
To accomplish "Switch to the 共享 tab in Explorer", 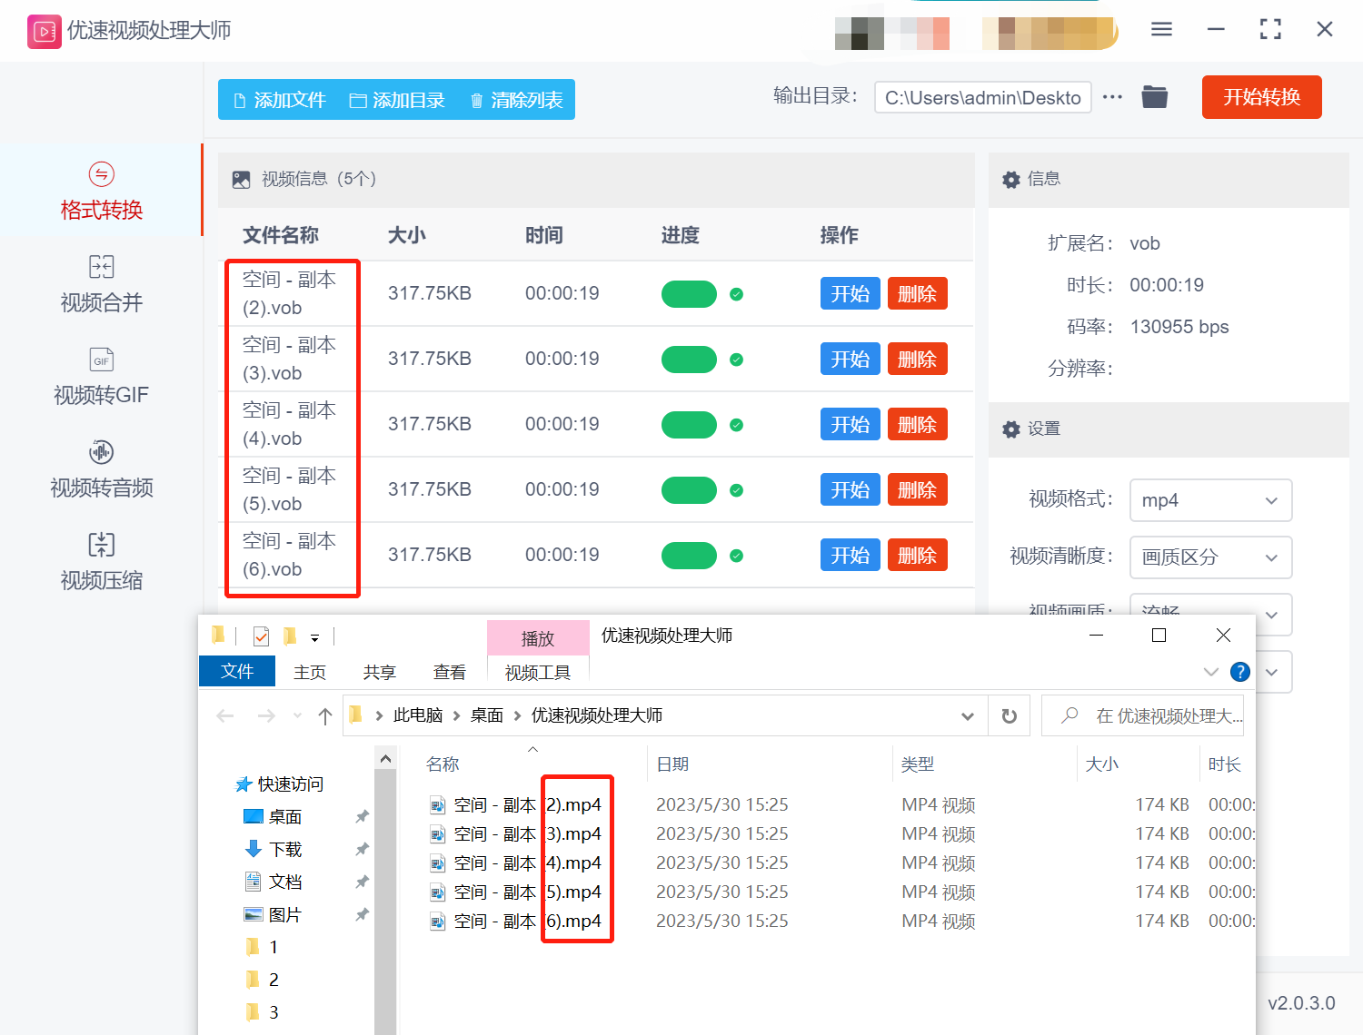I will pyautogui.click(x=379, y=672).
